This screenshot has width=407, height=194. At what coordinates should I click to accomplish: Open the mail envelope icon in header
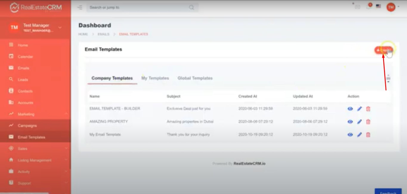[x=358, y=7]
